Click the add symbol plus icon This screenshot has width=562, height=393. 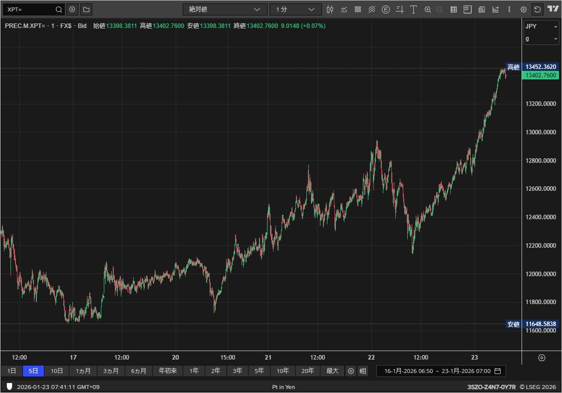click(x=72, y=9)
